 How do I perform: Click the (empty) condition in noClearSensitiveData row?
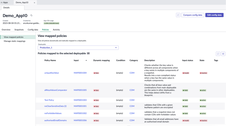tap(119, 106)
